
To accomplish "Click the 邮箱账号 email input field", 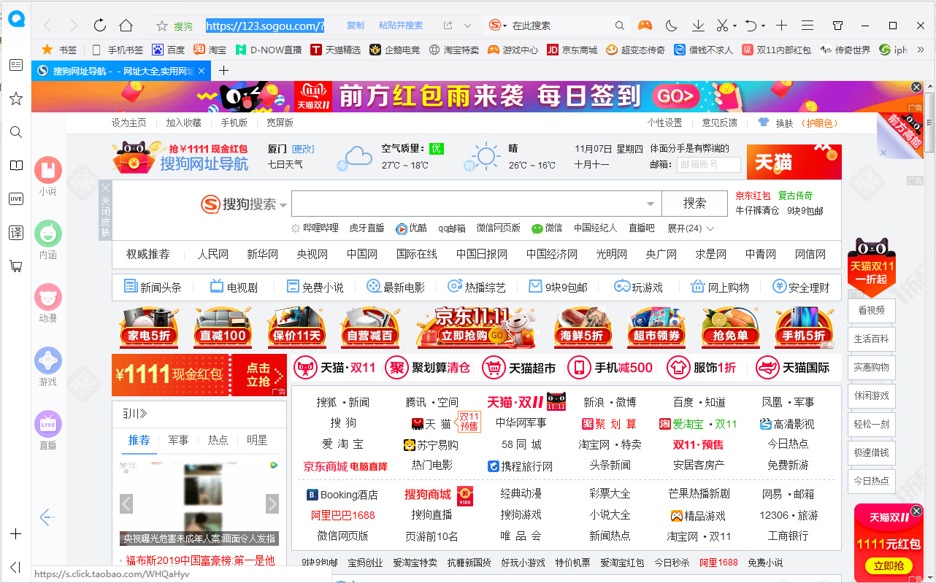I will coord(708,164).
